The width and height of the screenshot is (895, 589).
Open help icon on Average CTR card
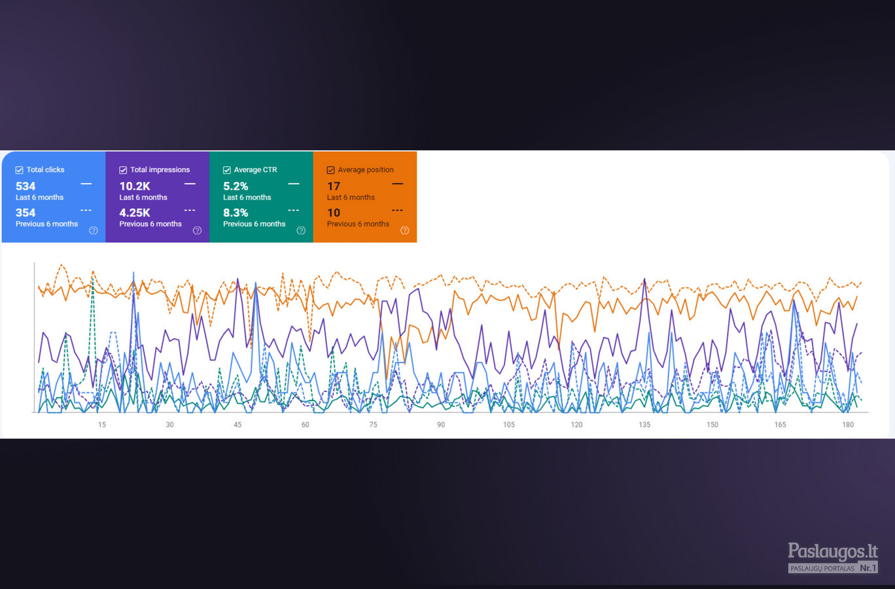tap(301, 230)
